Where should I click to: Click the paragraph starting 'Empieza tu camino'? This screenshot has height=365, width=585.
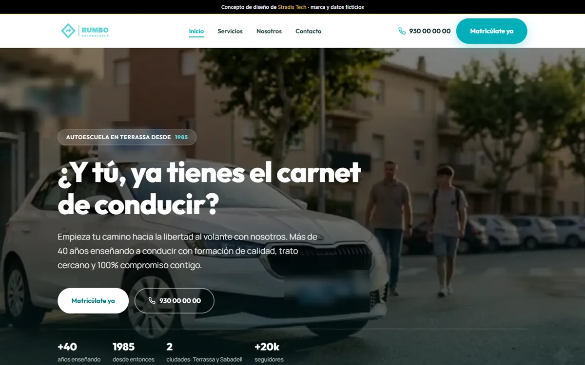click(x=188, y=251)
